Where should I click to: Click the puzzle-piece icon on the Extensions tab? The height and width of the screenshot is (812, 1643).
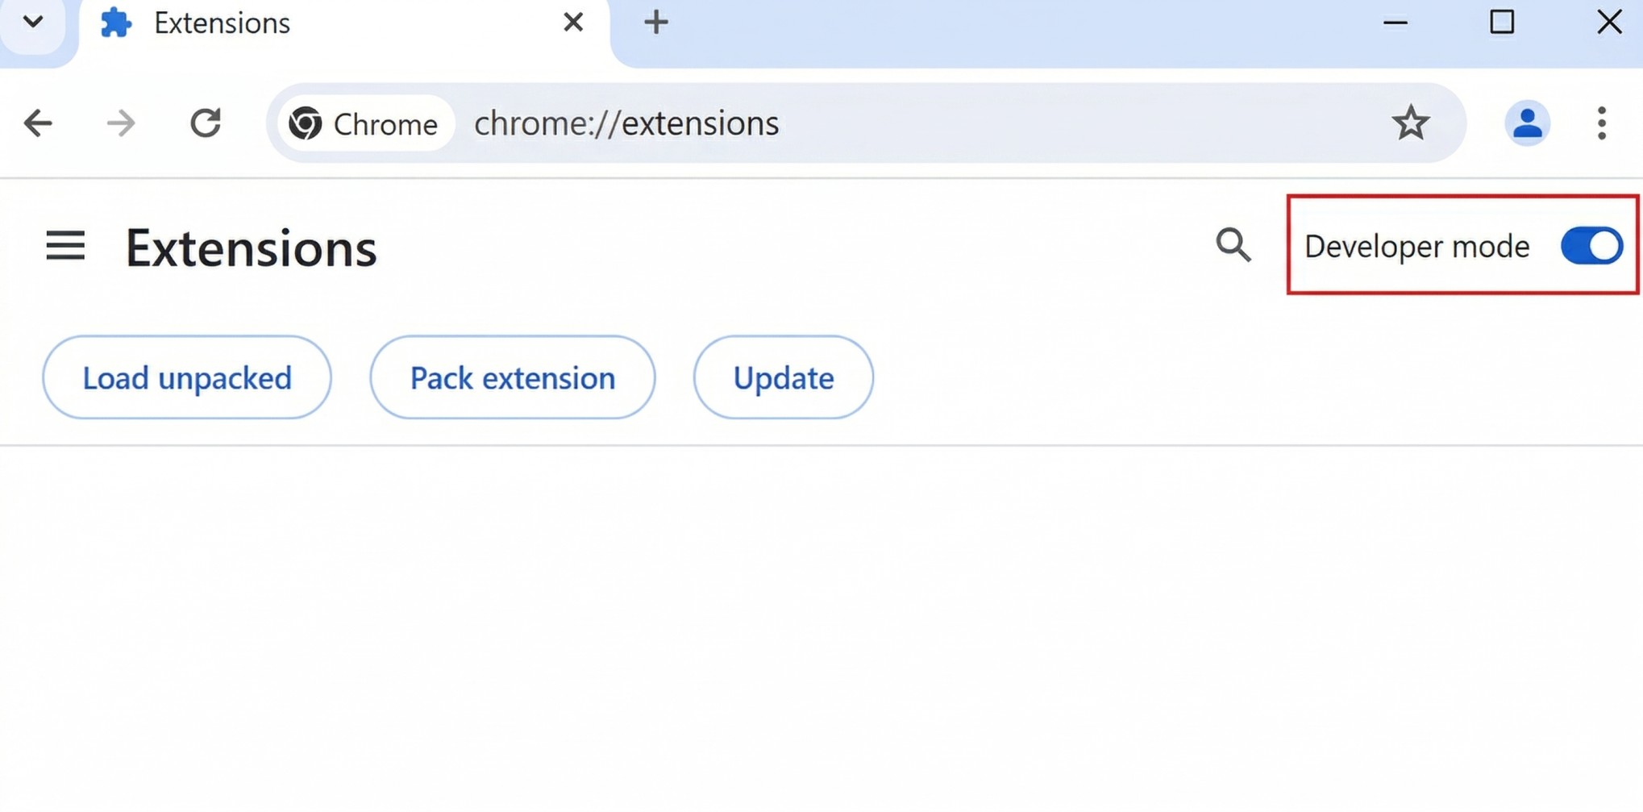(115, 23)
